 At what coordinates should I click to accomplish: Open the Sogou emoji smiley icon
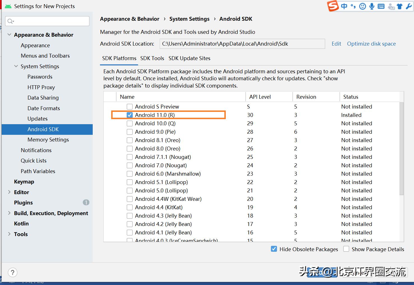(x=362, y=6)
